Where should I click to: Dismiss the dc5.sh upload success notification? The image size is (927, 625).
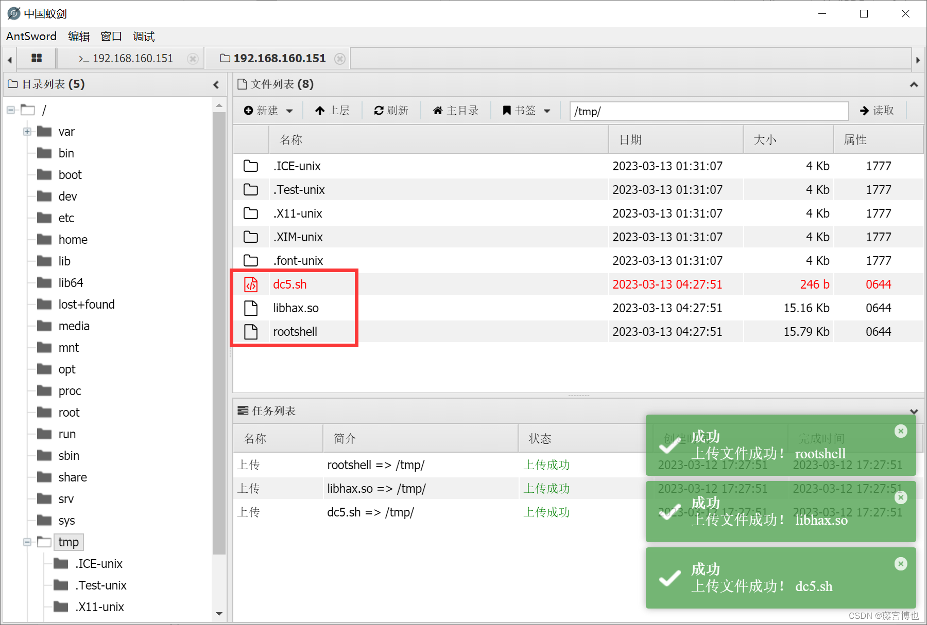[901, 564]
